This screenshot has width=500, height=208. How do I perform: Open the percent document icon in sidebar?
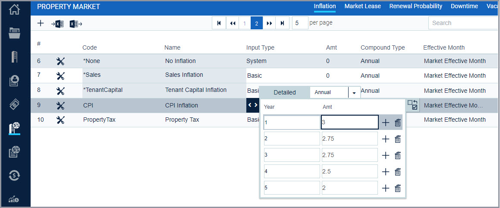(x=14, y=152)
